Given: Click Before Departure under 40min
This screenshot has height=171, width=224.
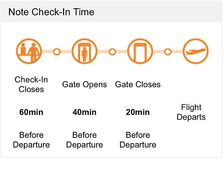Looking at the screenshot, I should [84, 140].
